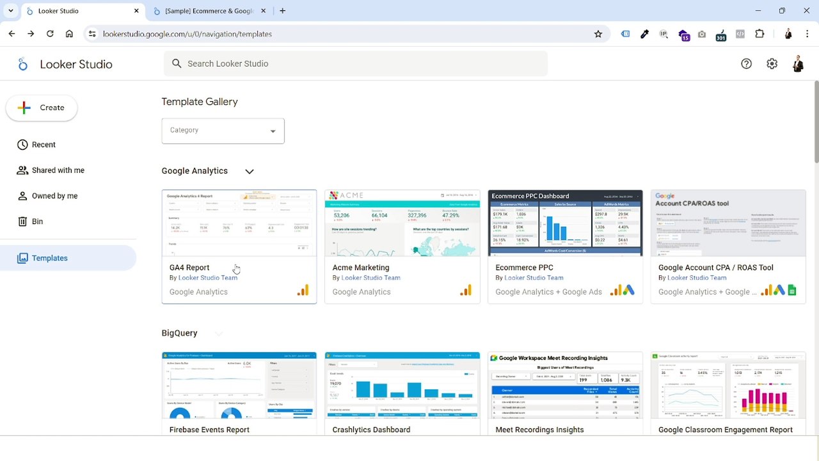The height and width of the screenshot is (461, 819).
Task: Click the Google Analytics icon on Acme Marketing card
Action: point(466,291)
